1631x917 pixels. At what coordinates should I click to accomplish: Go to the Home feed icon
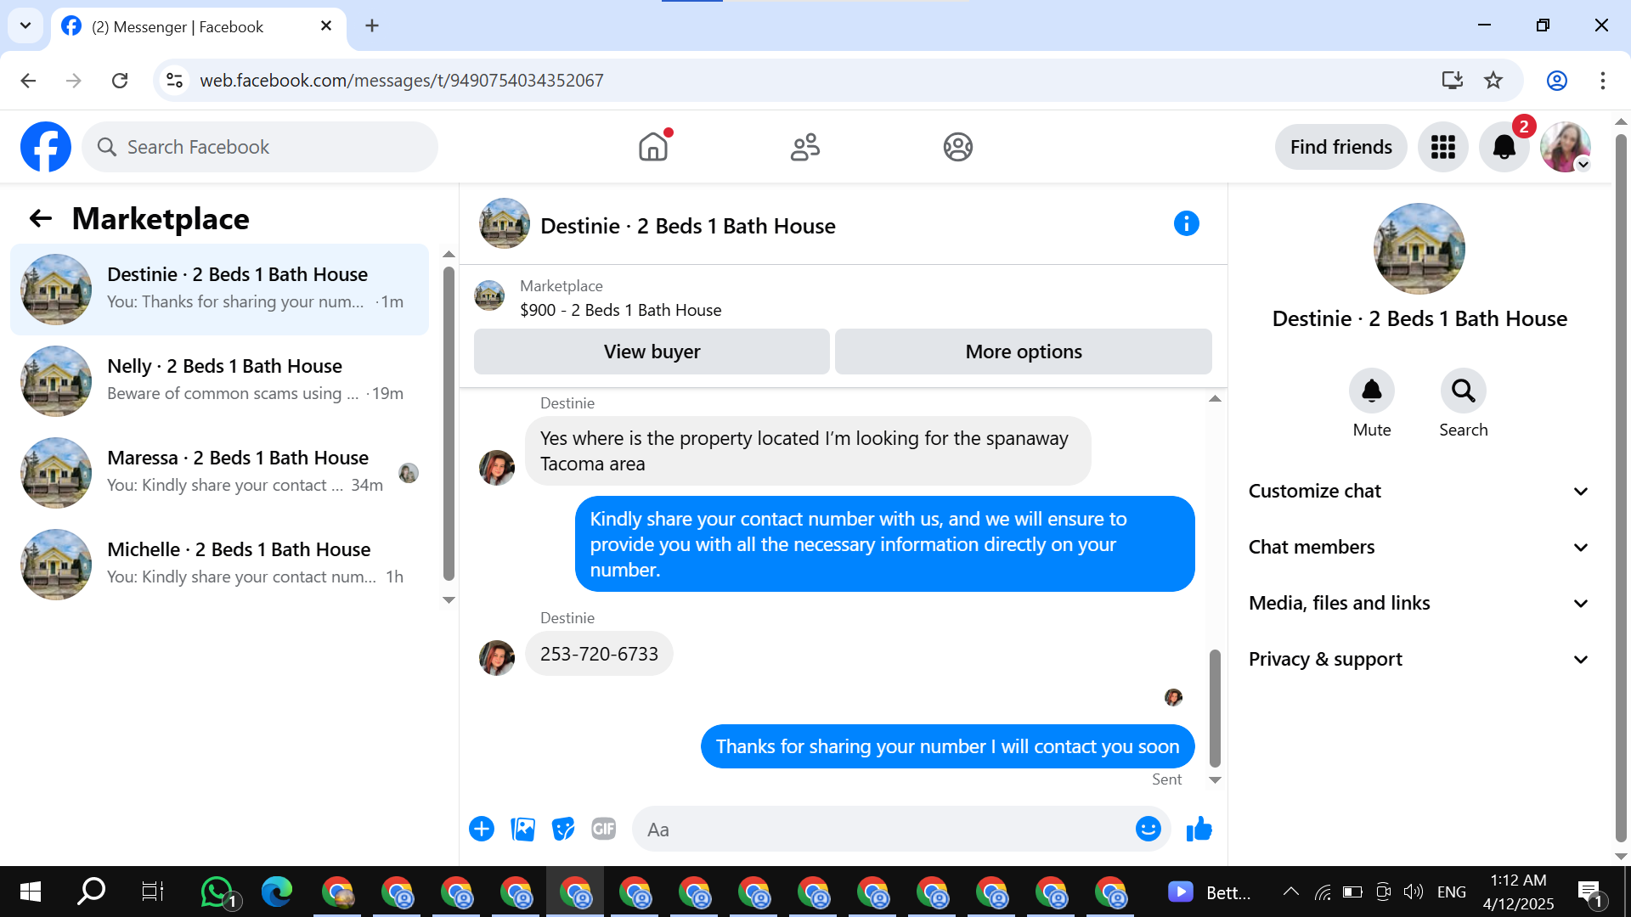653,147
